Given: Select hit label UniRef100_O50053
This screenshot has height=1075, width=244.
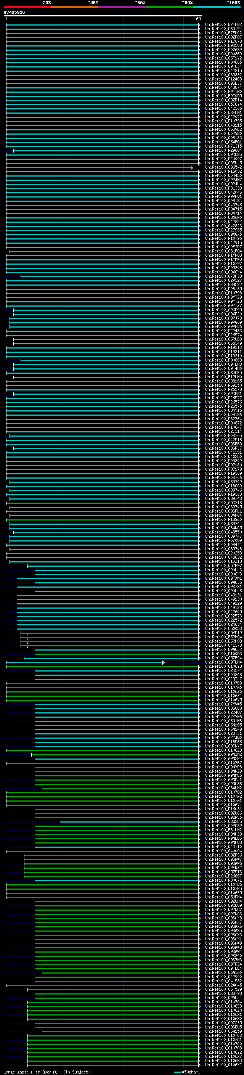Looking at the screenshot, I should [223, 628].
